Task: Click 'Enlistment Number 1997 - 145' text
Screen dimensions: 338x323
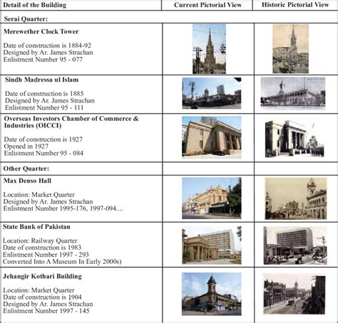Action: coord(46,311)
